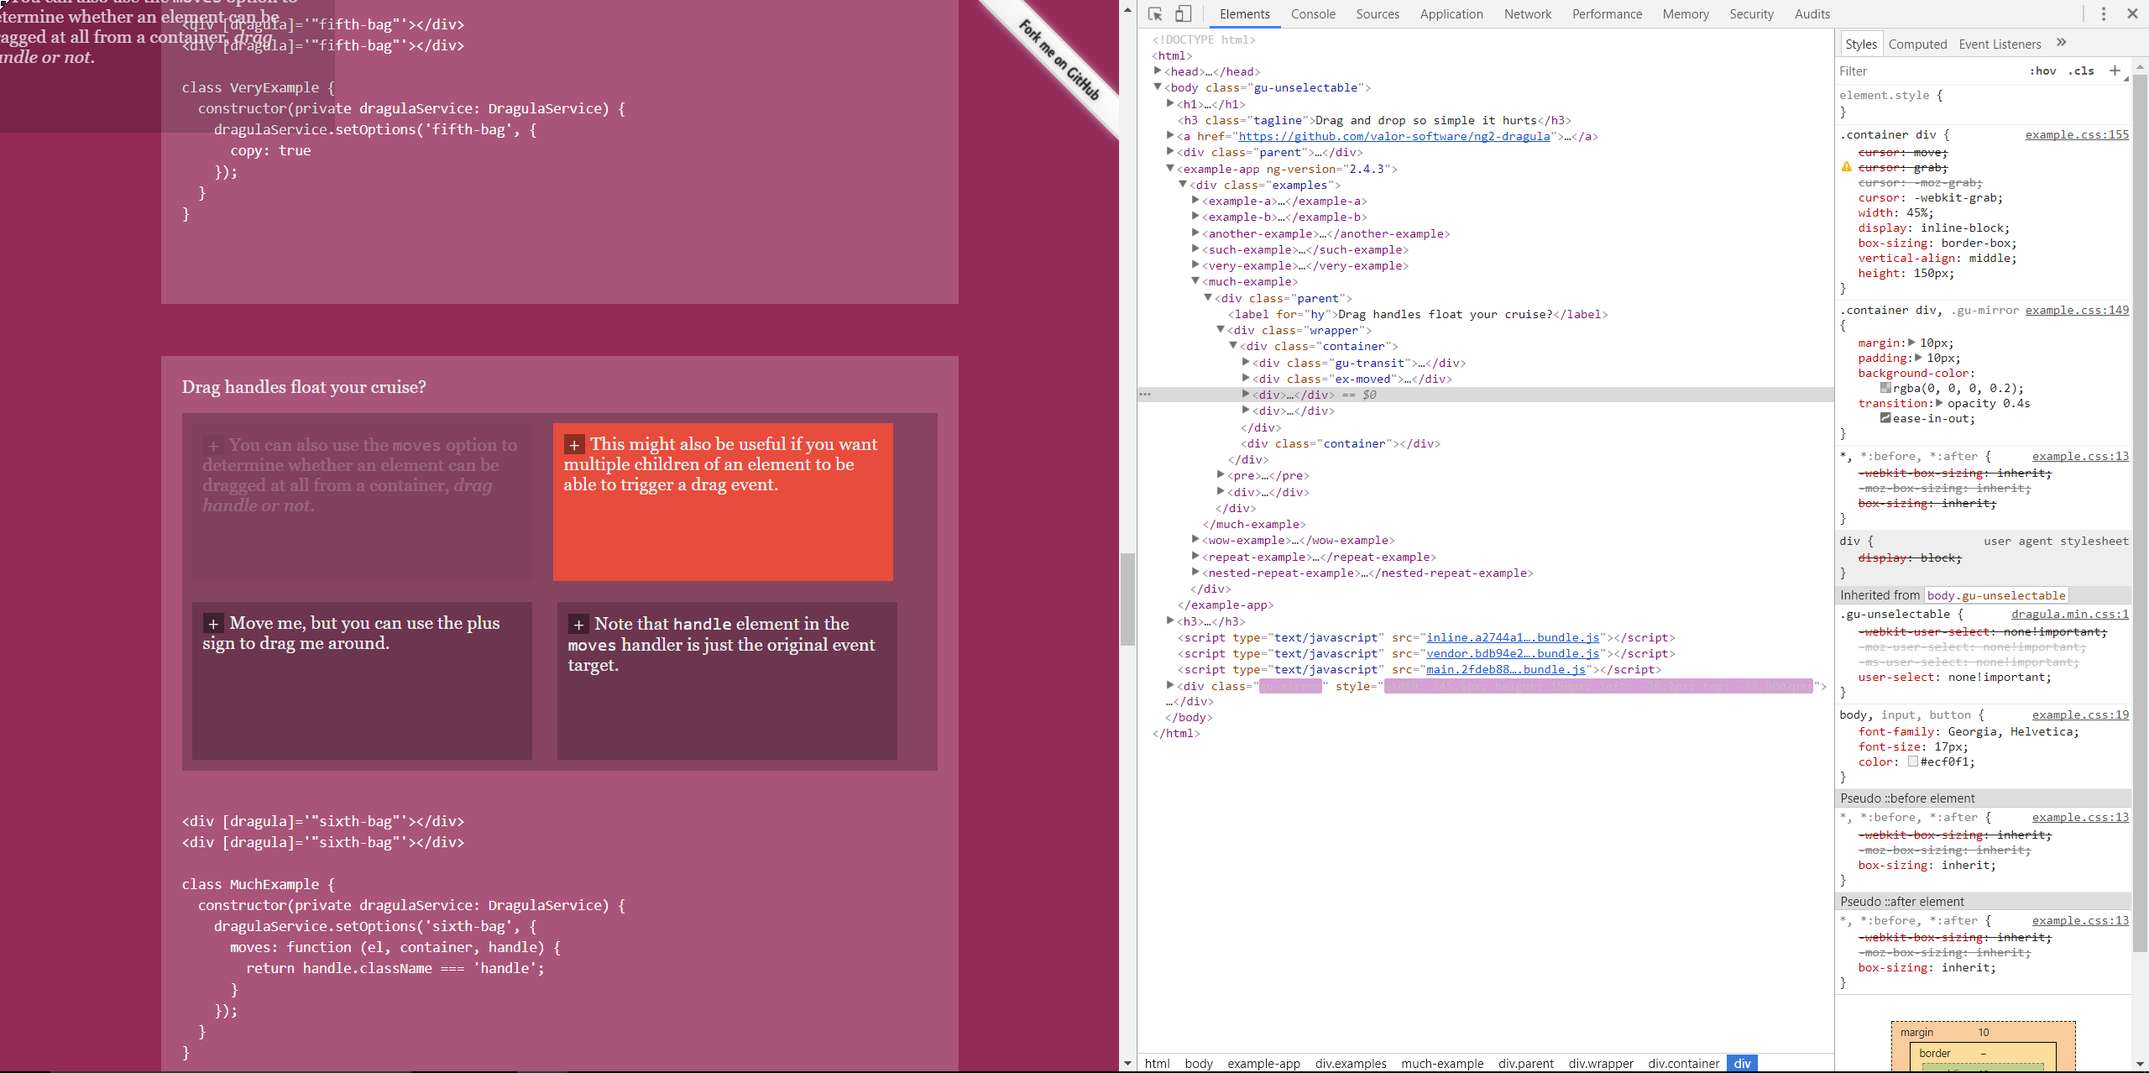Open the example.css:155 source link
Image resolution: width=2149 pixels, height=1073 pixels.
[2077, 134]
